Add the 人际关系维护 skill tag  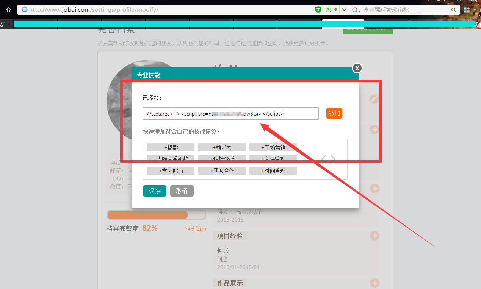(171, 159)
